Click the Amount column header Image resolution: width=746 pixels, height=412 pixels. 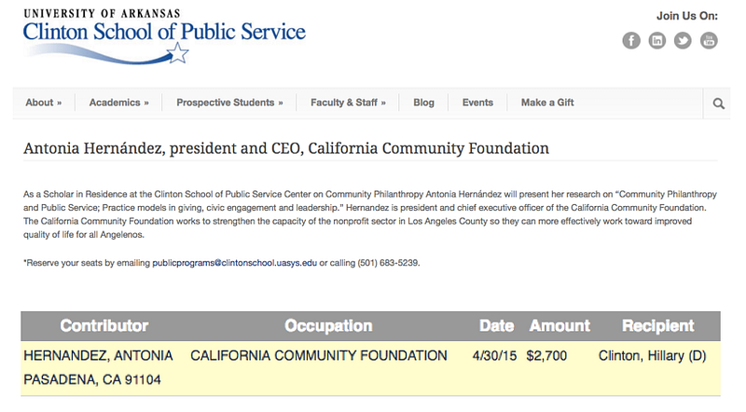pyautogui.click(x=559, y=326)
